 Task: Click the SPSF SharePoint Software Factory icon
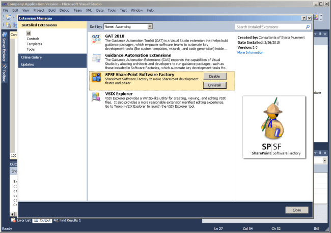(x=96, y=78)
